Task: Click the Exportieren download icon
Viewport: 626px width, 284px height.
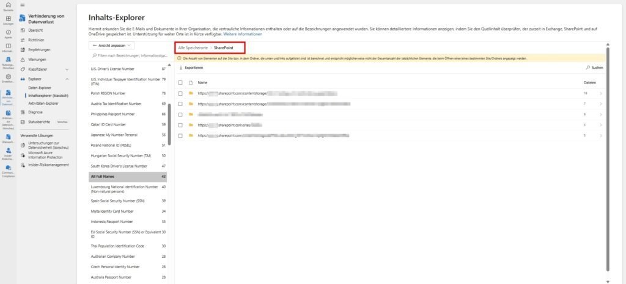Action: (x=181, y=68)
